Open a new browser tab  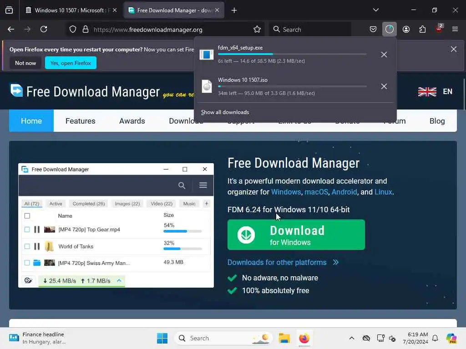(x=234, y=10)
